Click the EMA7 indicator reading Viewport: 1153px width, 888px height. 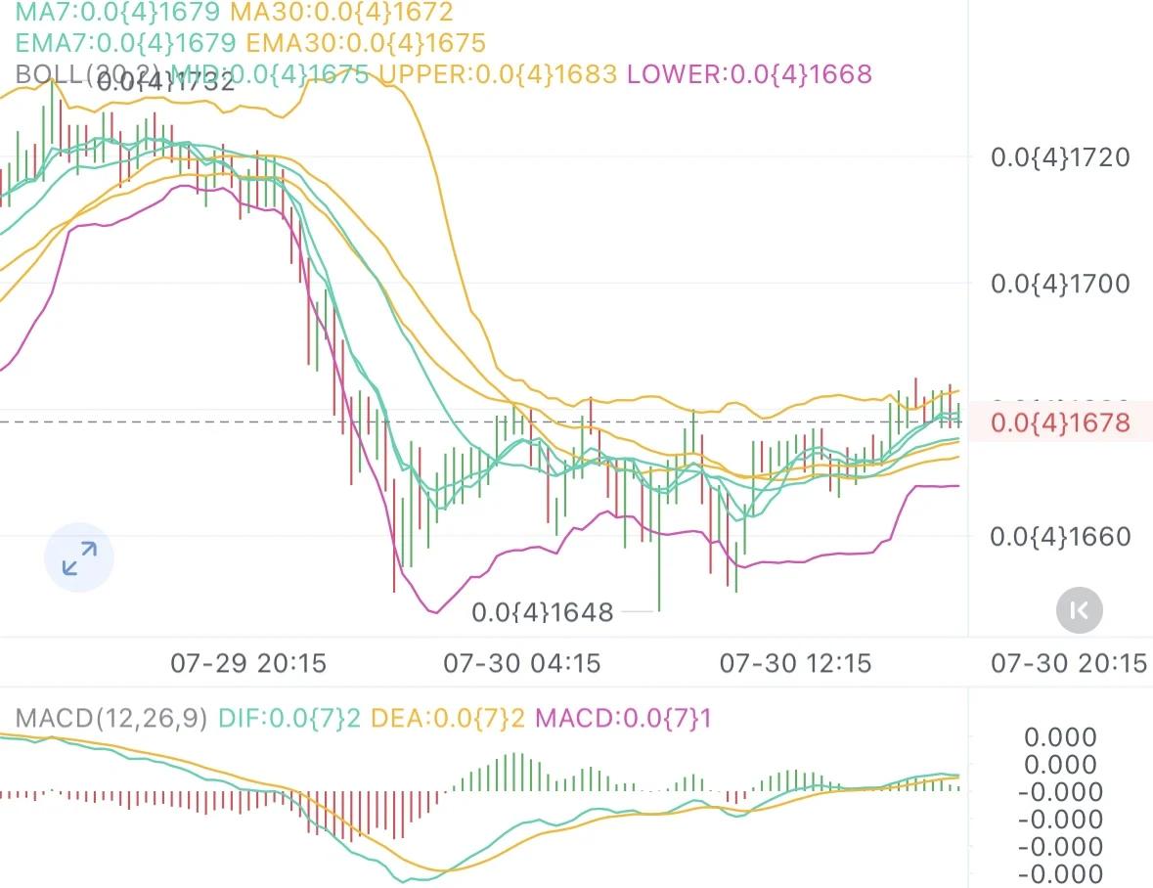[124, 43]
